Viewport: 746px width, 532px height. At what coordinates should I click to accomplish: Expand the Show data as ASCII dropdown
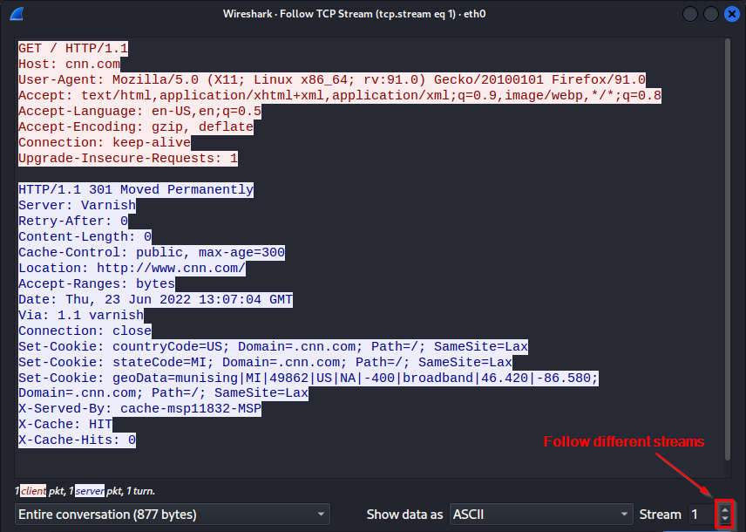point(540,515)
